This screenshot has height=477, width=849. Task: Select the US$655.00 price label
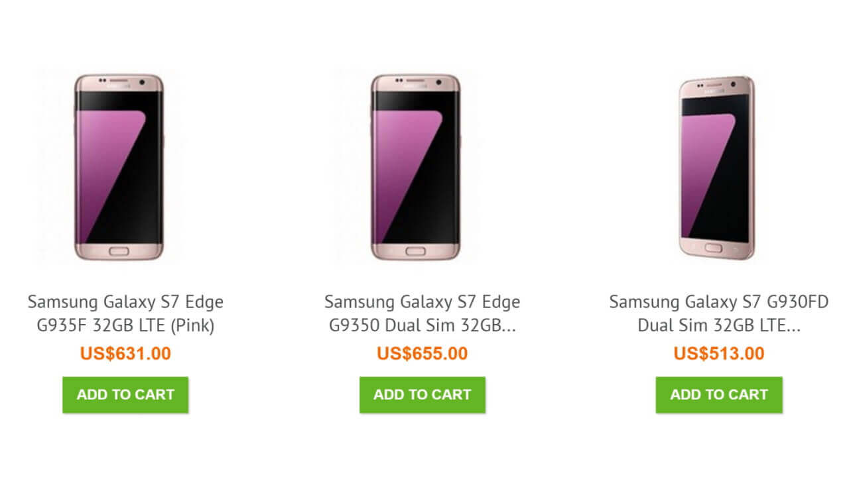(423, 353)
